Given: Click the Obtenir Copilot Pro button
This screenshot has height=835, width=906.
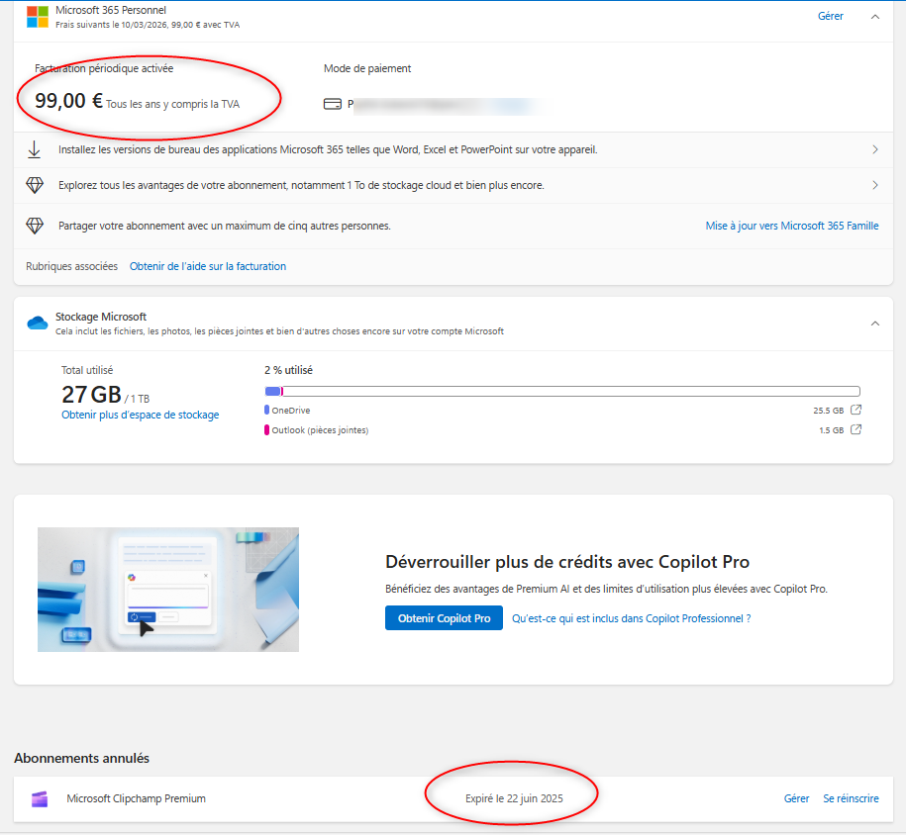Looking at the screenshot, I should click(444, 618).
